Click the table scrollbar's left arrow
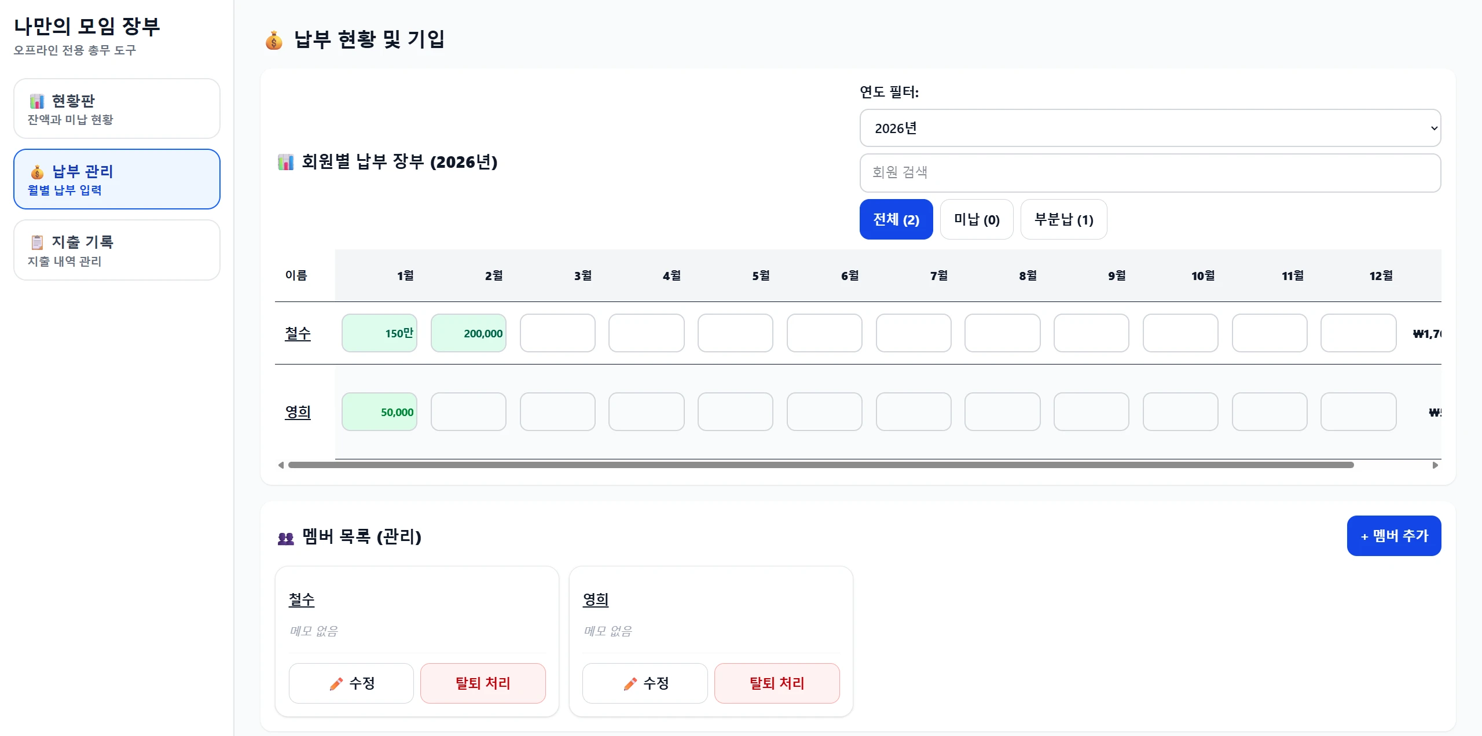1482x736 pixels. pos(281,465)
